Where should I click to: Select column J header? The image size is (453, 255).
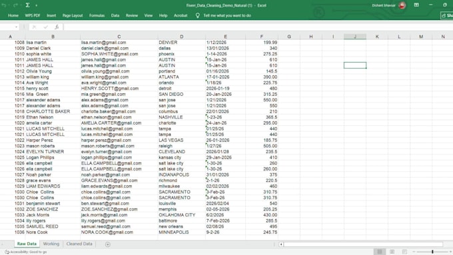[355, 37]
